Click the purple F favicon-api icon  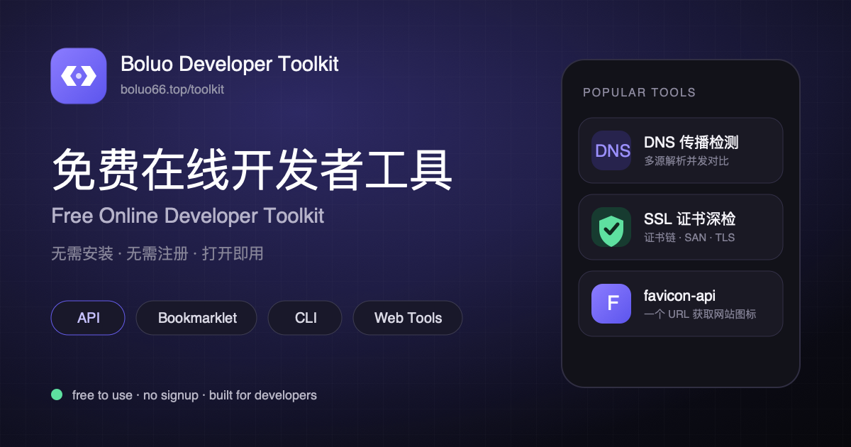pyautogui.click(x=611, y=304)
